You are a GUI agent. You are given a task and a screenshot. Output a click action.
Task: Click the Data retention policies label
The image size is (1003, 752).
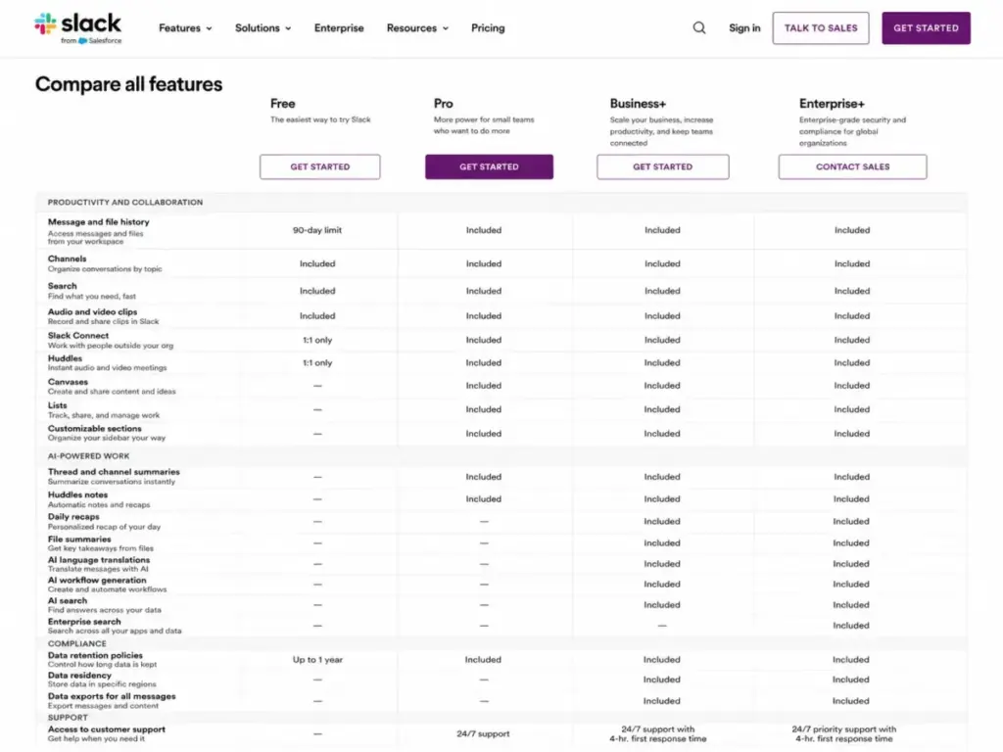click(95, 655)
